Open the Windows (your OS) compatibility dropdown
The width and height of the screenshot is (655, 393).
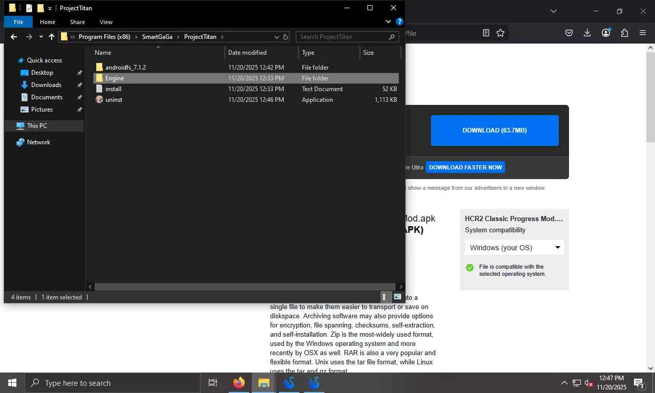pyautogui.click(x=514, y=248)
